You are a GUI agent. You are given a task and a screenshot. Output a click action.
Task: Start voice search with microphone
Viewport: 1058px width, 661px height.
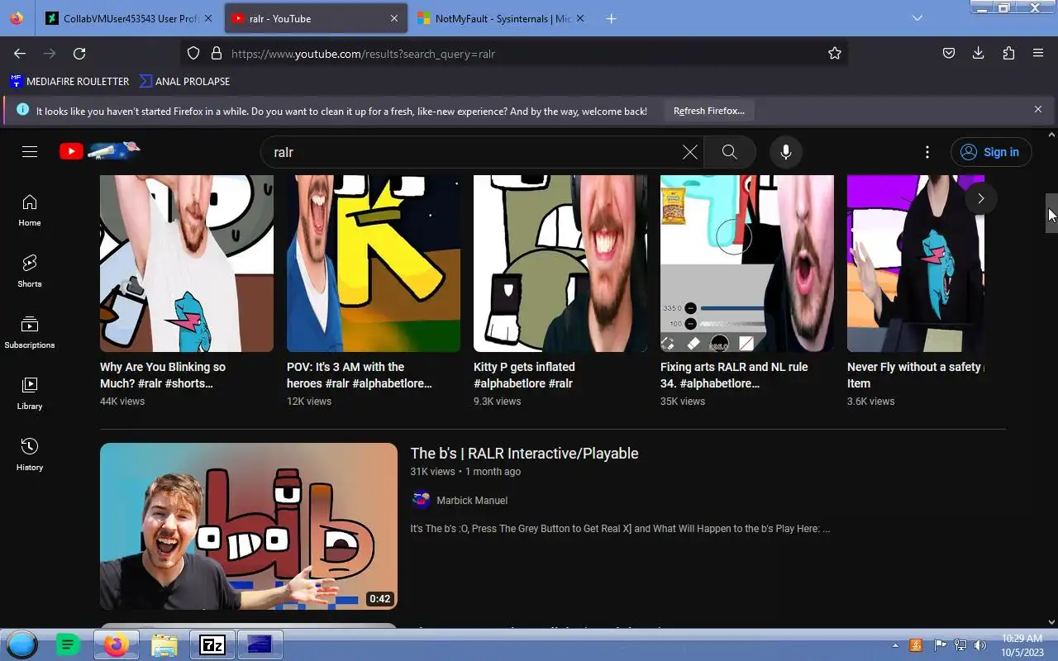[x=786, y=152]
